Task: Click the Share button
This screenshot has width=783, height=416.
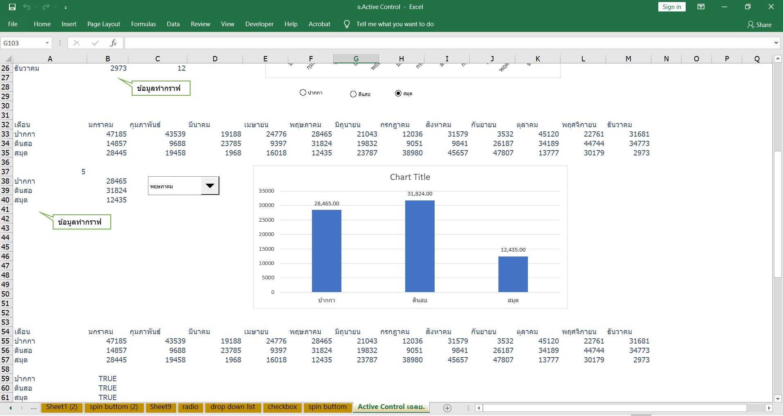Action: [x=759, y=25]
